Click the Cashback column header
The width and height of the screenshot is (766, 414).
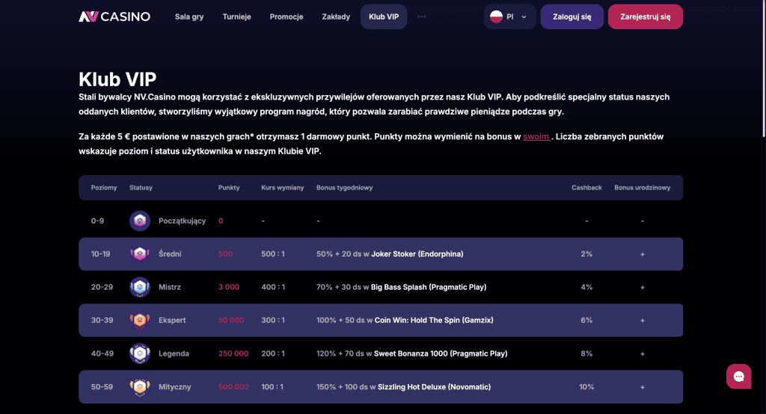tap(586, 188)
